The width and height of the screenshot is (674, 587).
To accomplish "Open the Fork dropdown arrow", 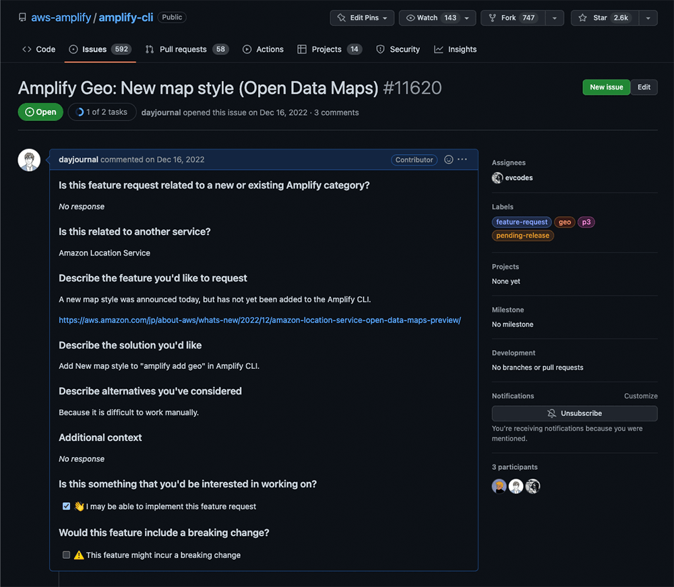I will point(555,18).
